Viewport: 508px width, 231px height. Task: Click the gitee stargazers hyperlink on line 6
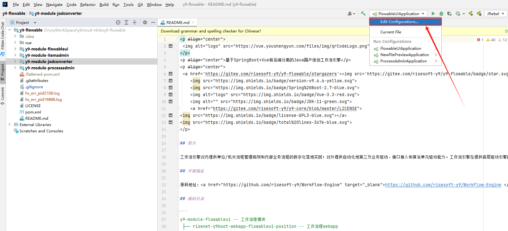coord(271,74)
